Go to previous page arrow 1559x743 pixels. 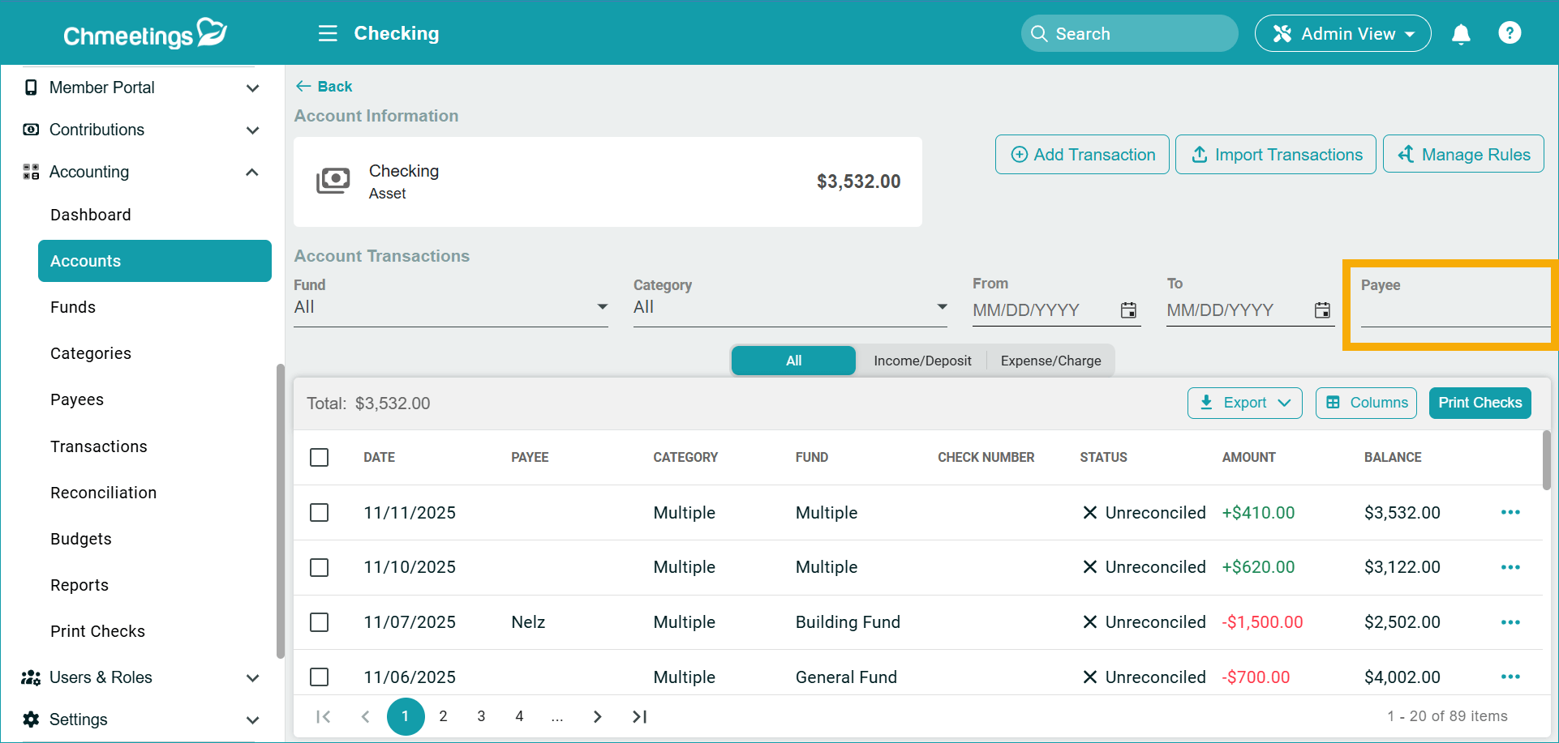[x=366, y=716]
